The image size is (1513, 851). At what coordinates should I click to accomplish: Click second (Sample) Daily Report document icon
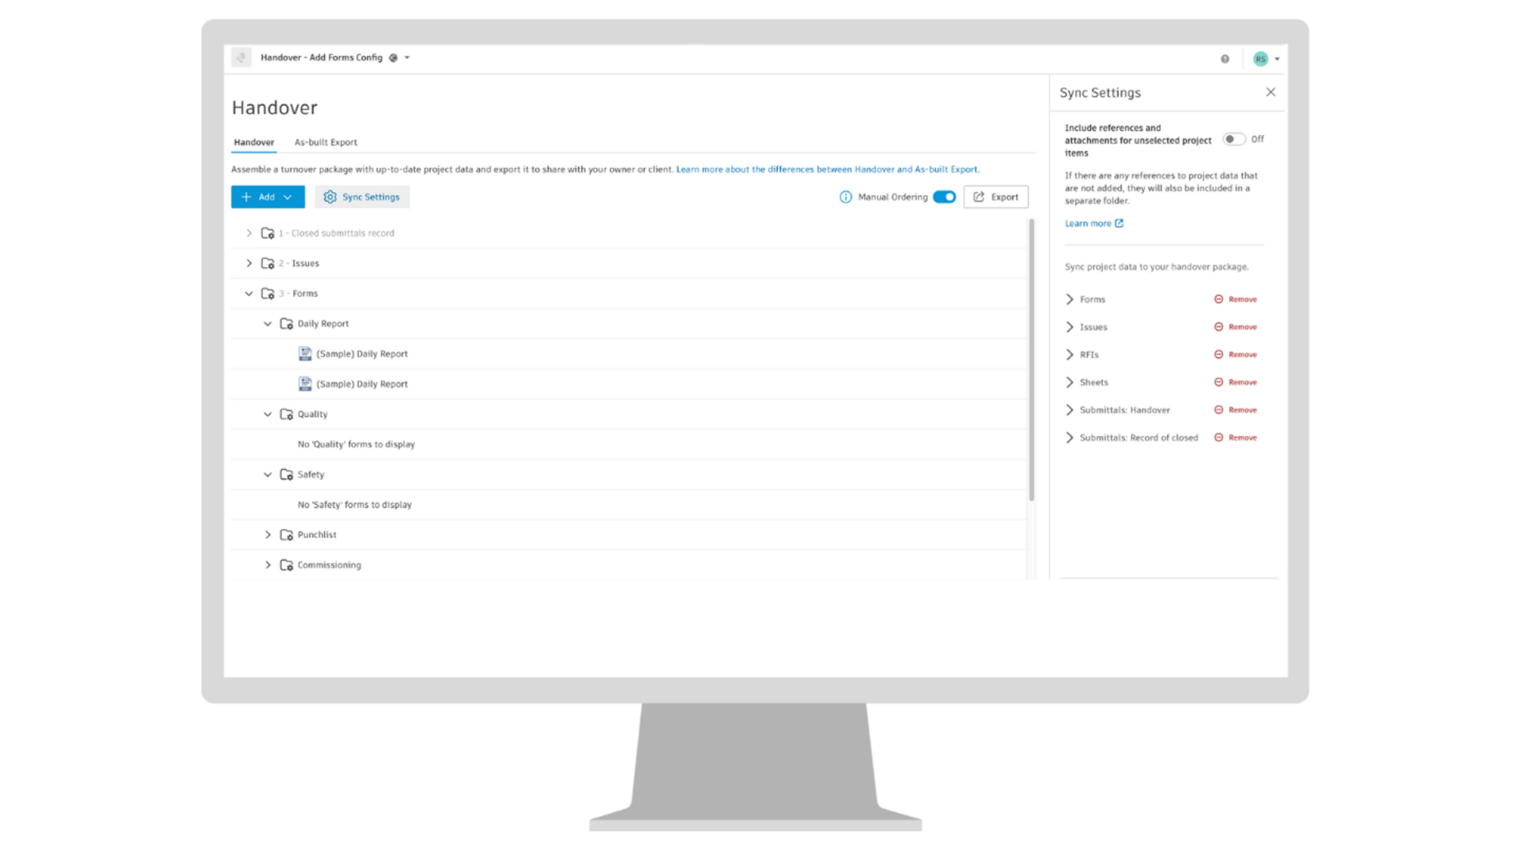pos(305,384)
